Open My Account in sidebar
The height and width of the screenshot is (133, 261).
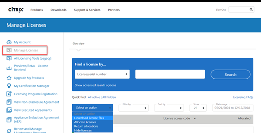[x=22, y=42]
